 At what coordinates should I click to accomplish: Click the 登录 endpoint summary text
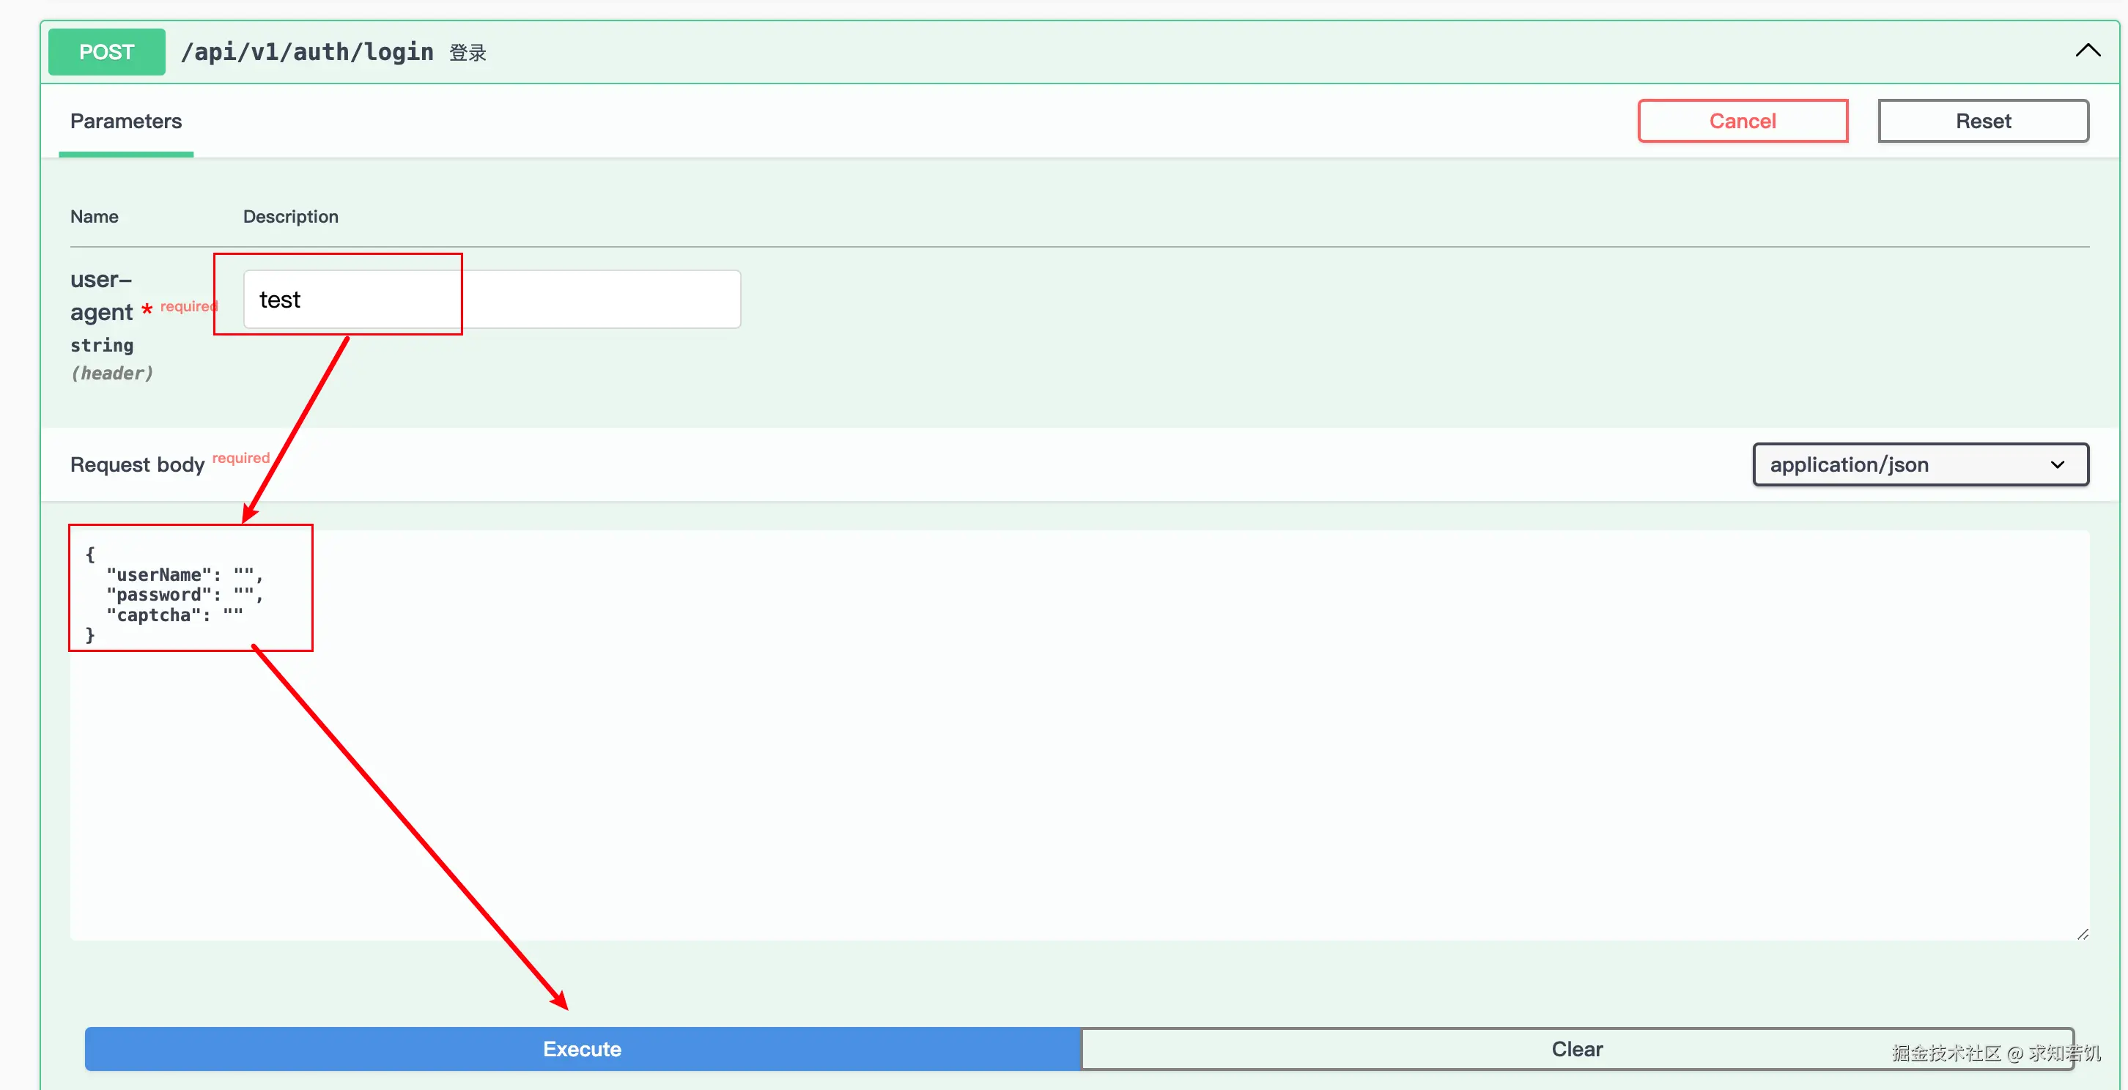[468, 53]
